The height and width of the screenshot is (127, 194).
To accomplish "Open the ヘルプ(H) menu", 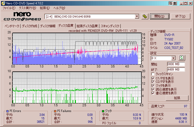I will coord(59,8).
